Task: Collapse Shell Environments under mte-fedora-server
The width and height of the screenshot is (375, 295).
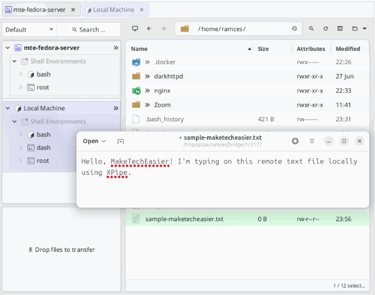Action: pos(14,61)
